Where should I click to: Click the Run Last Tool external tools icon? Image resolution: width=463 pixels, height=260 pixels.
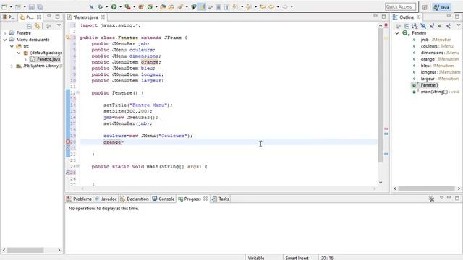tap(127, 6)
